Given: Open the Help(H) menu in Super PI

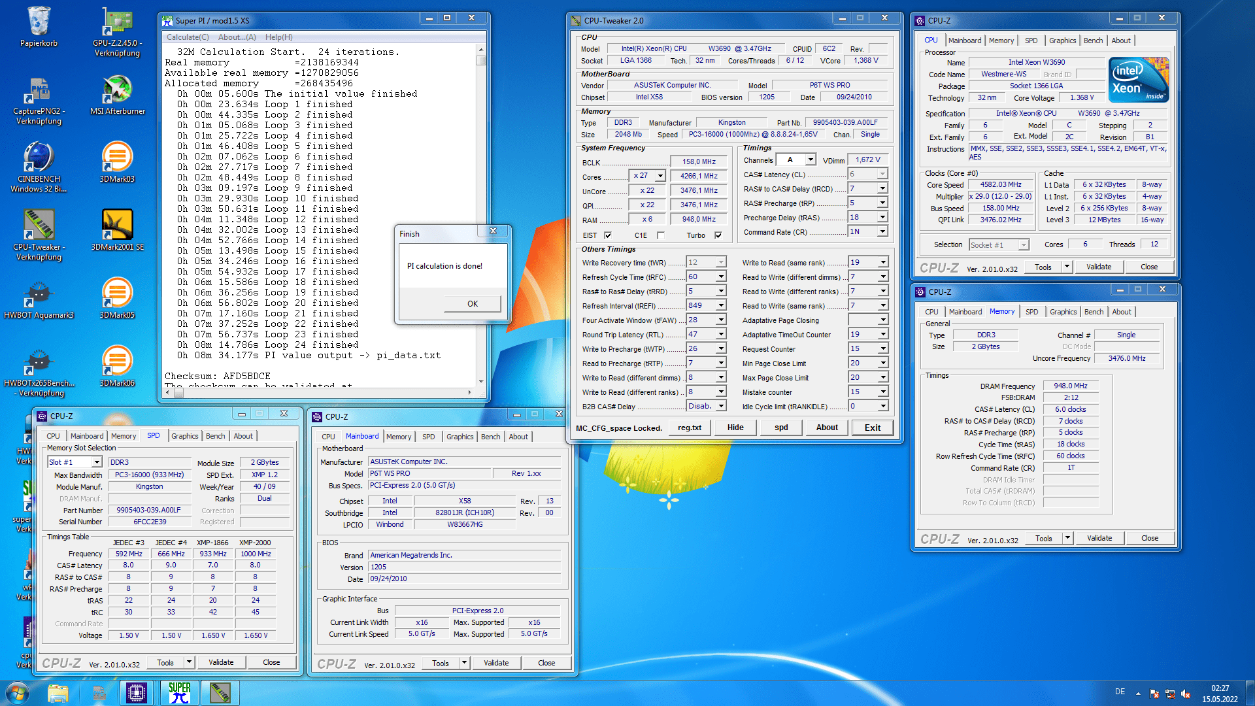Looking at the screenshot, I should point(279,37).
